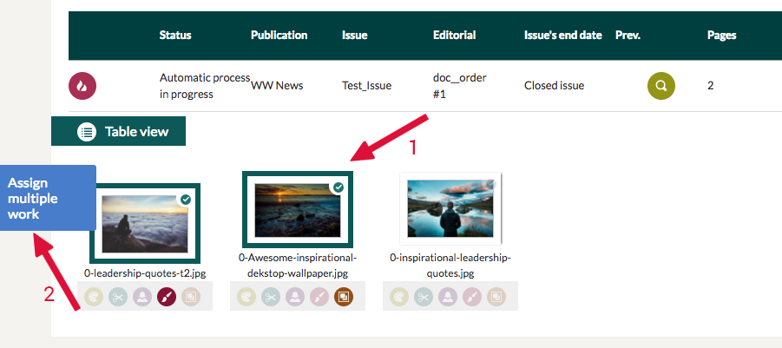Switch to Table view
Image resolution: width=782 pixels, height=348 pixels.
pos(119,132)
